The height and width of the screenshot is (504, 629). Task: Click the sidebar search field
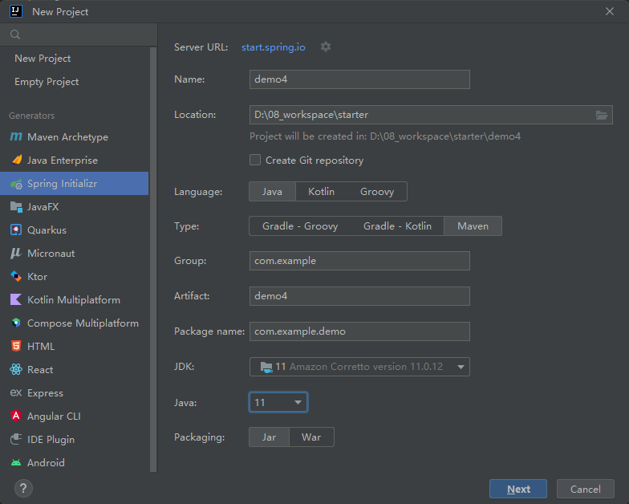[x=80, y=35]
